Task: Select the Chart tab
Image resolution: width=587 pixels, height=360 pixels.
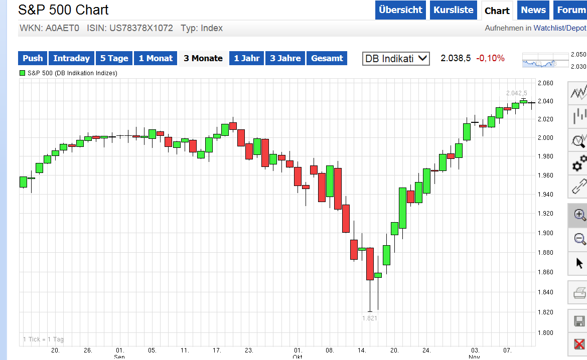Action: point(497,11)
